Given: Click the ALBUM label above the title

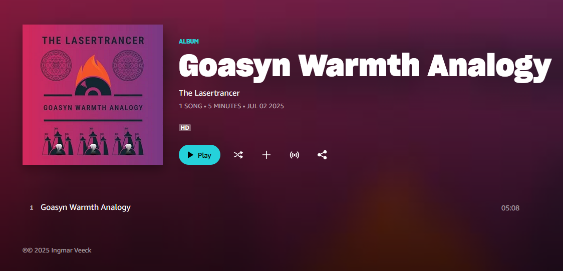Looking at the screenshot, I should pos(189,41).
